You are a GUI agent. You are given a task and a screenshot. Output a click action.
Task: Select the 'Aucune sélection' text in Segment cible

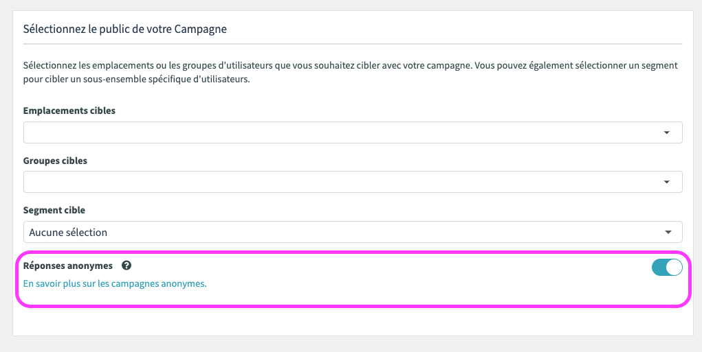point(68,233)
